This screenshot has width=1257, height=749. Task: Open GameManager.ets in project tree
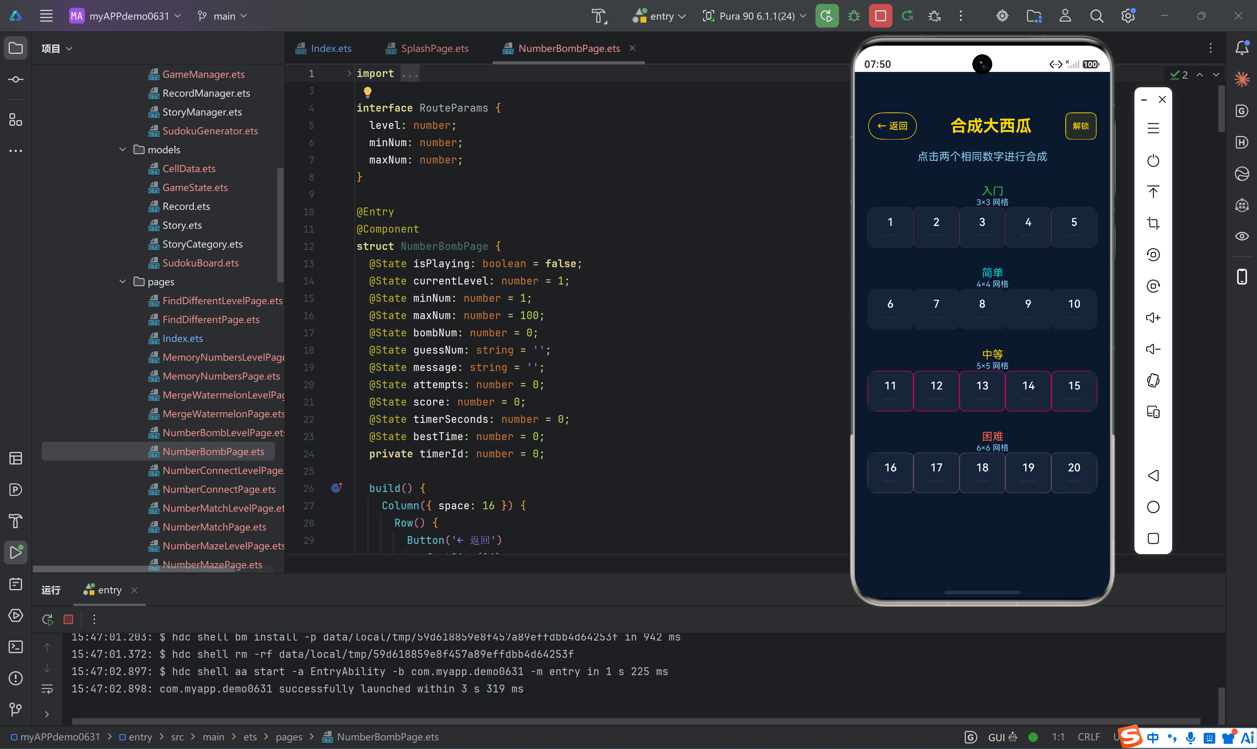click(203, 74)
